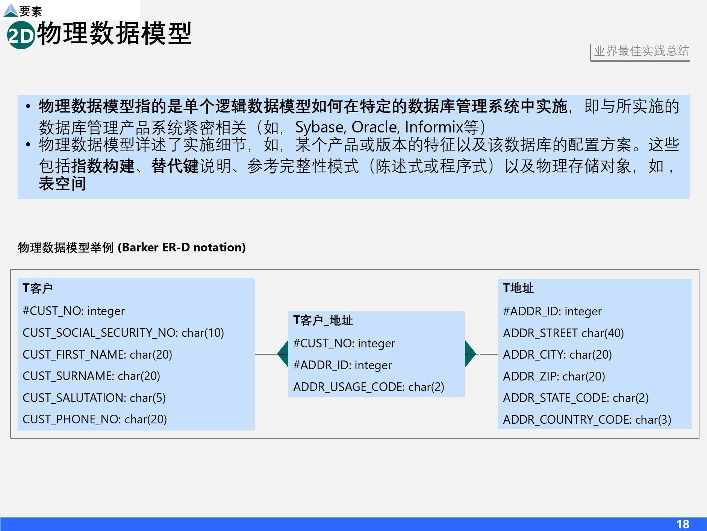Select the 要素 header text
The width and height of the screenshot is (707, 531).
coord(30,11)
